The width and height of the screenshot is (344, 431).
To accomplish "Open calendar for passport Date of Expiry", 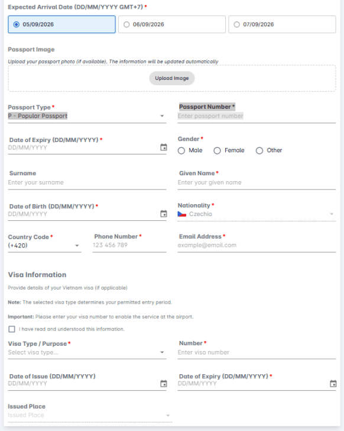I will click(164, 147).
